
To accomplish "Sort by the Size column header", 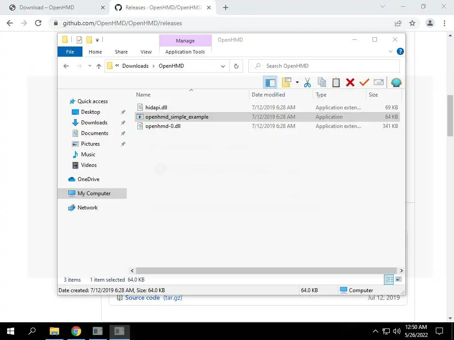I will (x=384, y=95).
